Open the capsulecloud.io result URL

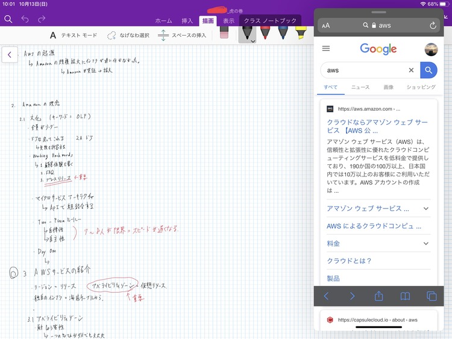pos(377,320)
